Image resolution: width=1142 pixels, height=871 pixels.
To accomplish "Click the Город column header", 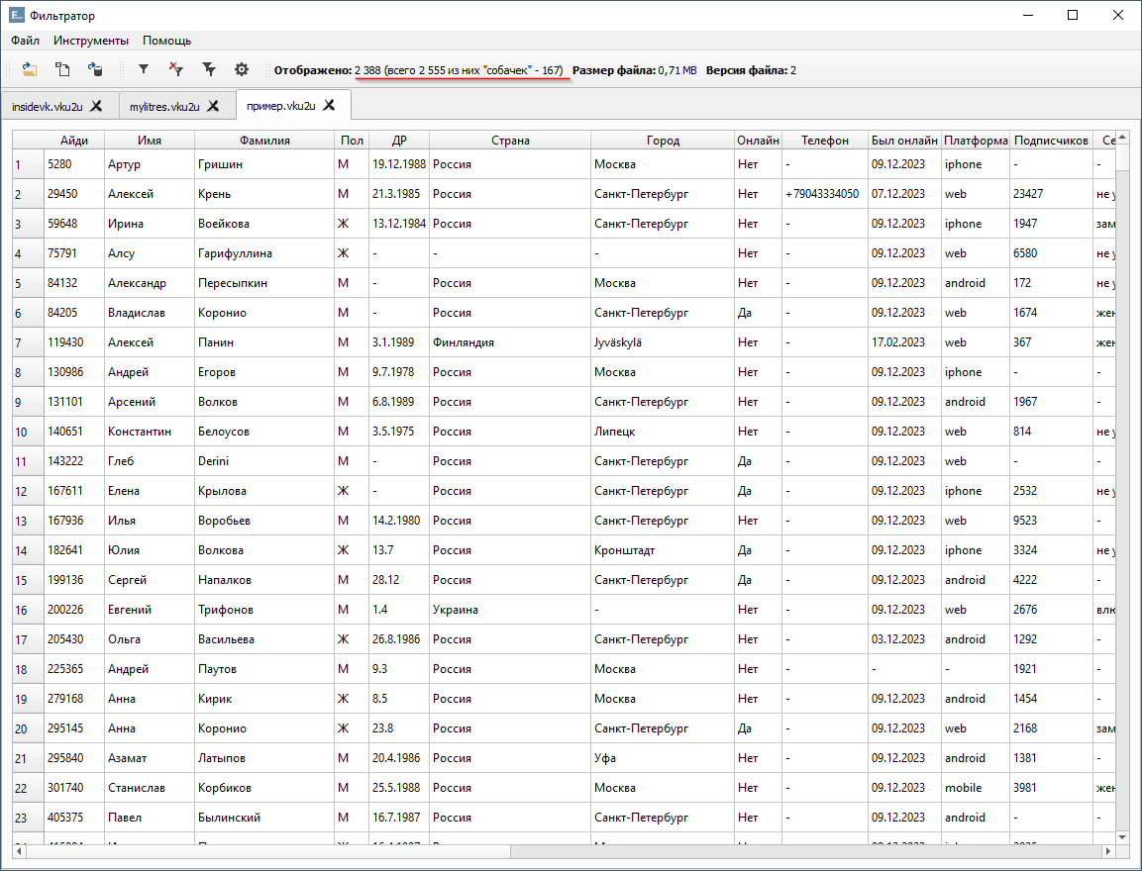I will tap(663, 141).
